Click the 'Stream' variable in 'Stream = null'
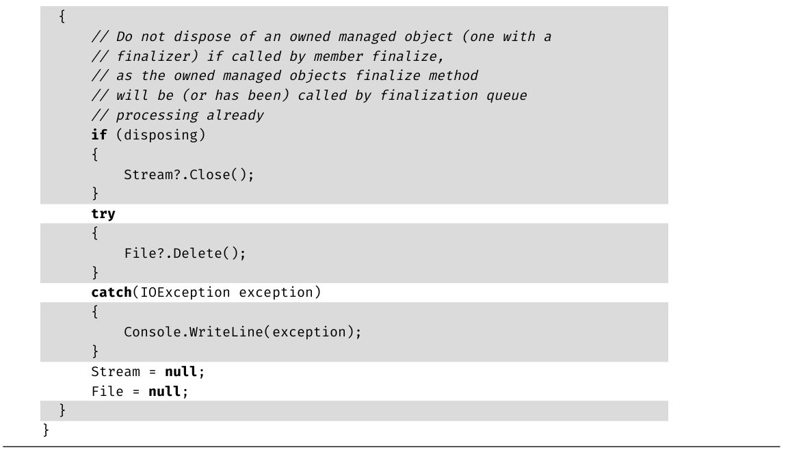Image resolution: width=788 pixels, height=452 pixels. tap(116, 372)
